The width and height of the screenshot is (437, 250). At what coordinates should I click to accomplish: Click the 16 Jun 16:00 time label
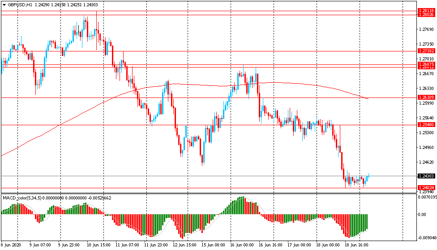point(270,245)
